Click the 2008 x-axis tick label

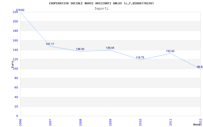[x=80, y=122]
